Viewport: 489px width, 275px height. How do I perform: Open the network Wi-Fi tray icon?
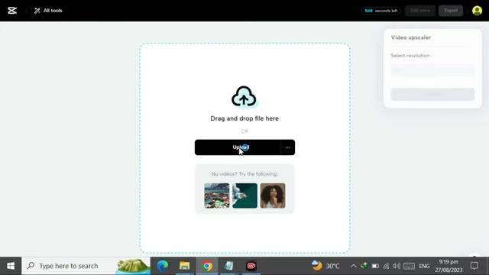point(386,266)
